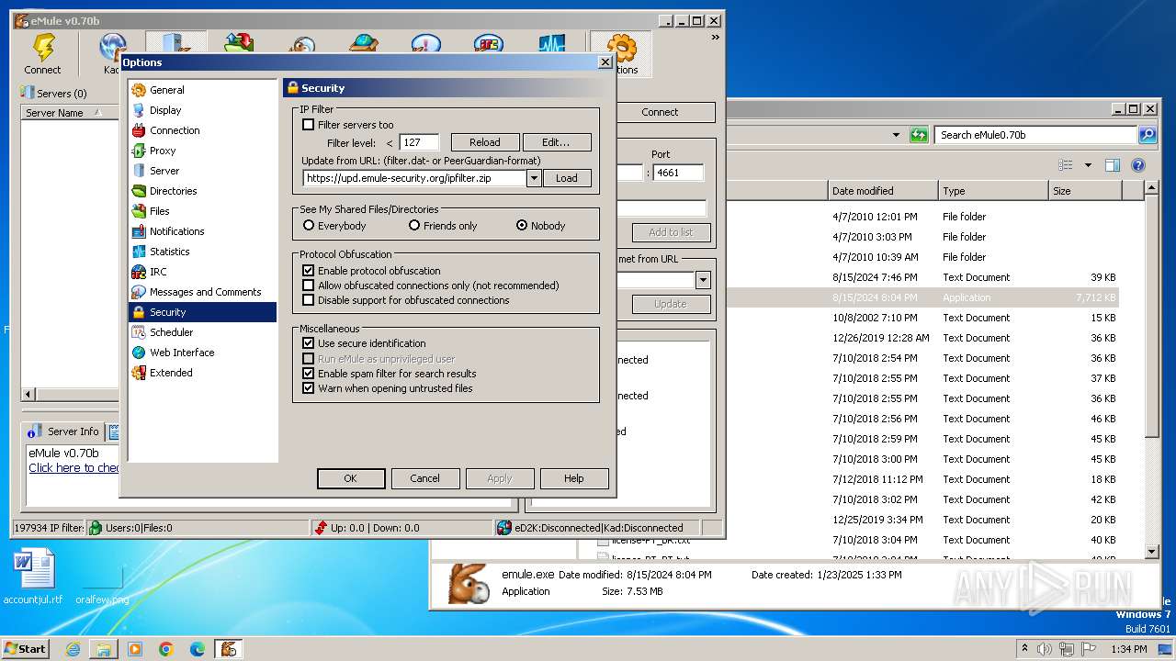Toggle Enable protocol obfuscation checkbox
The image size is (1176, 661).
(309, 271)
